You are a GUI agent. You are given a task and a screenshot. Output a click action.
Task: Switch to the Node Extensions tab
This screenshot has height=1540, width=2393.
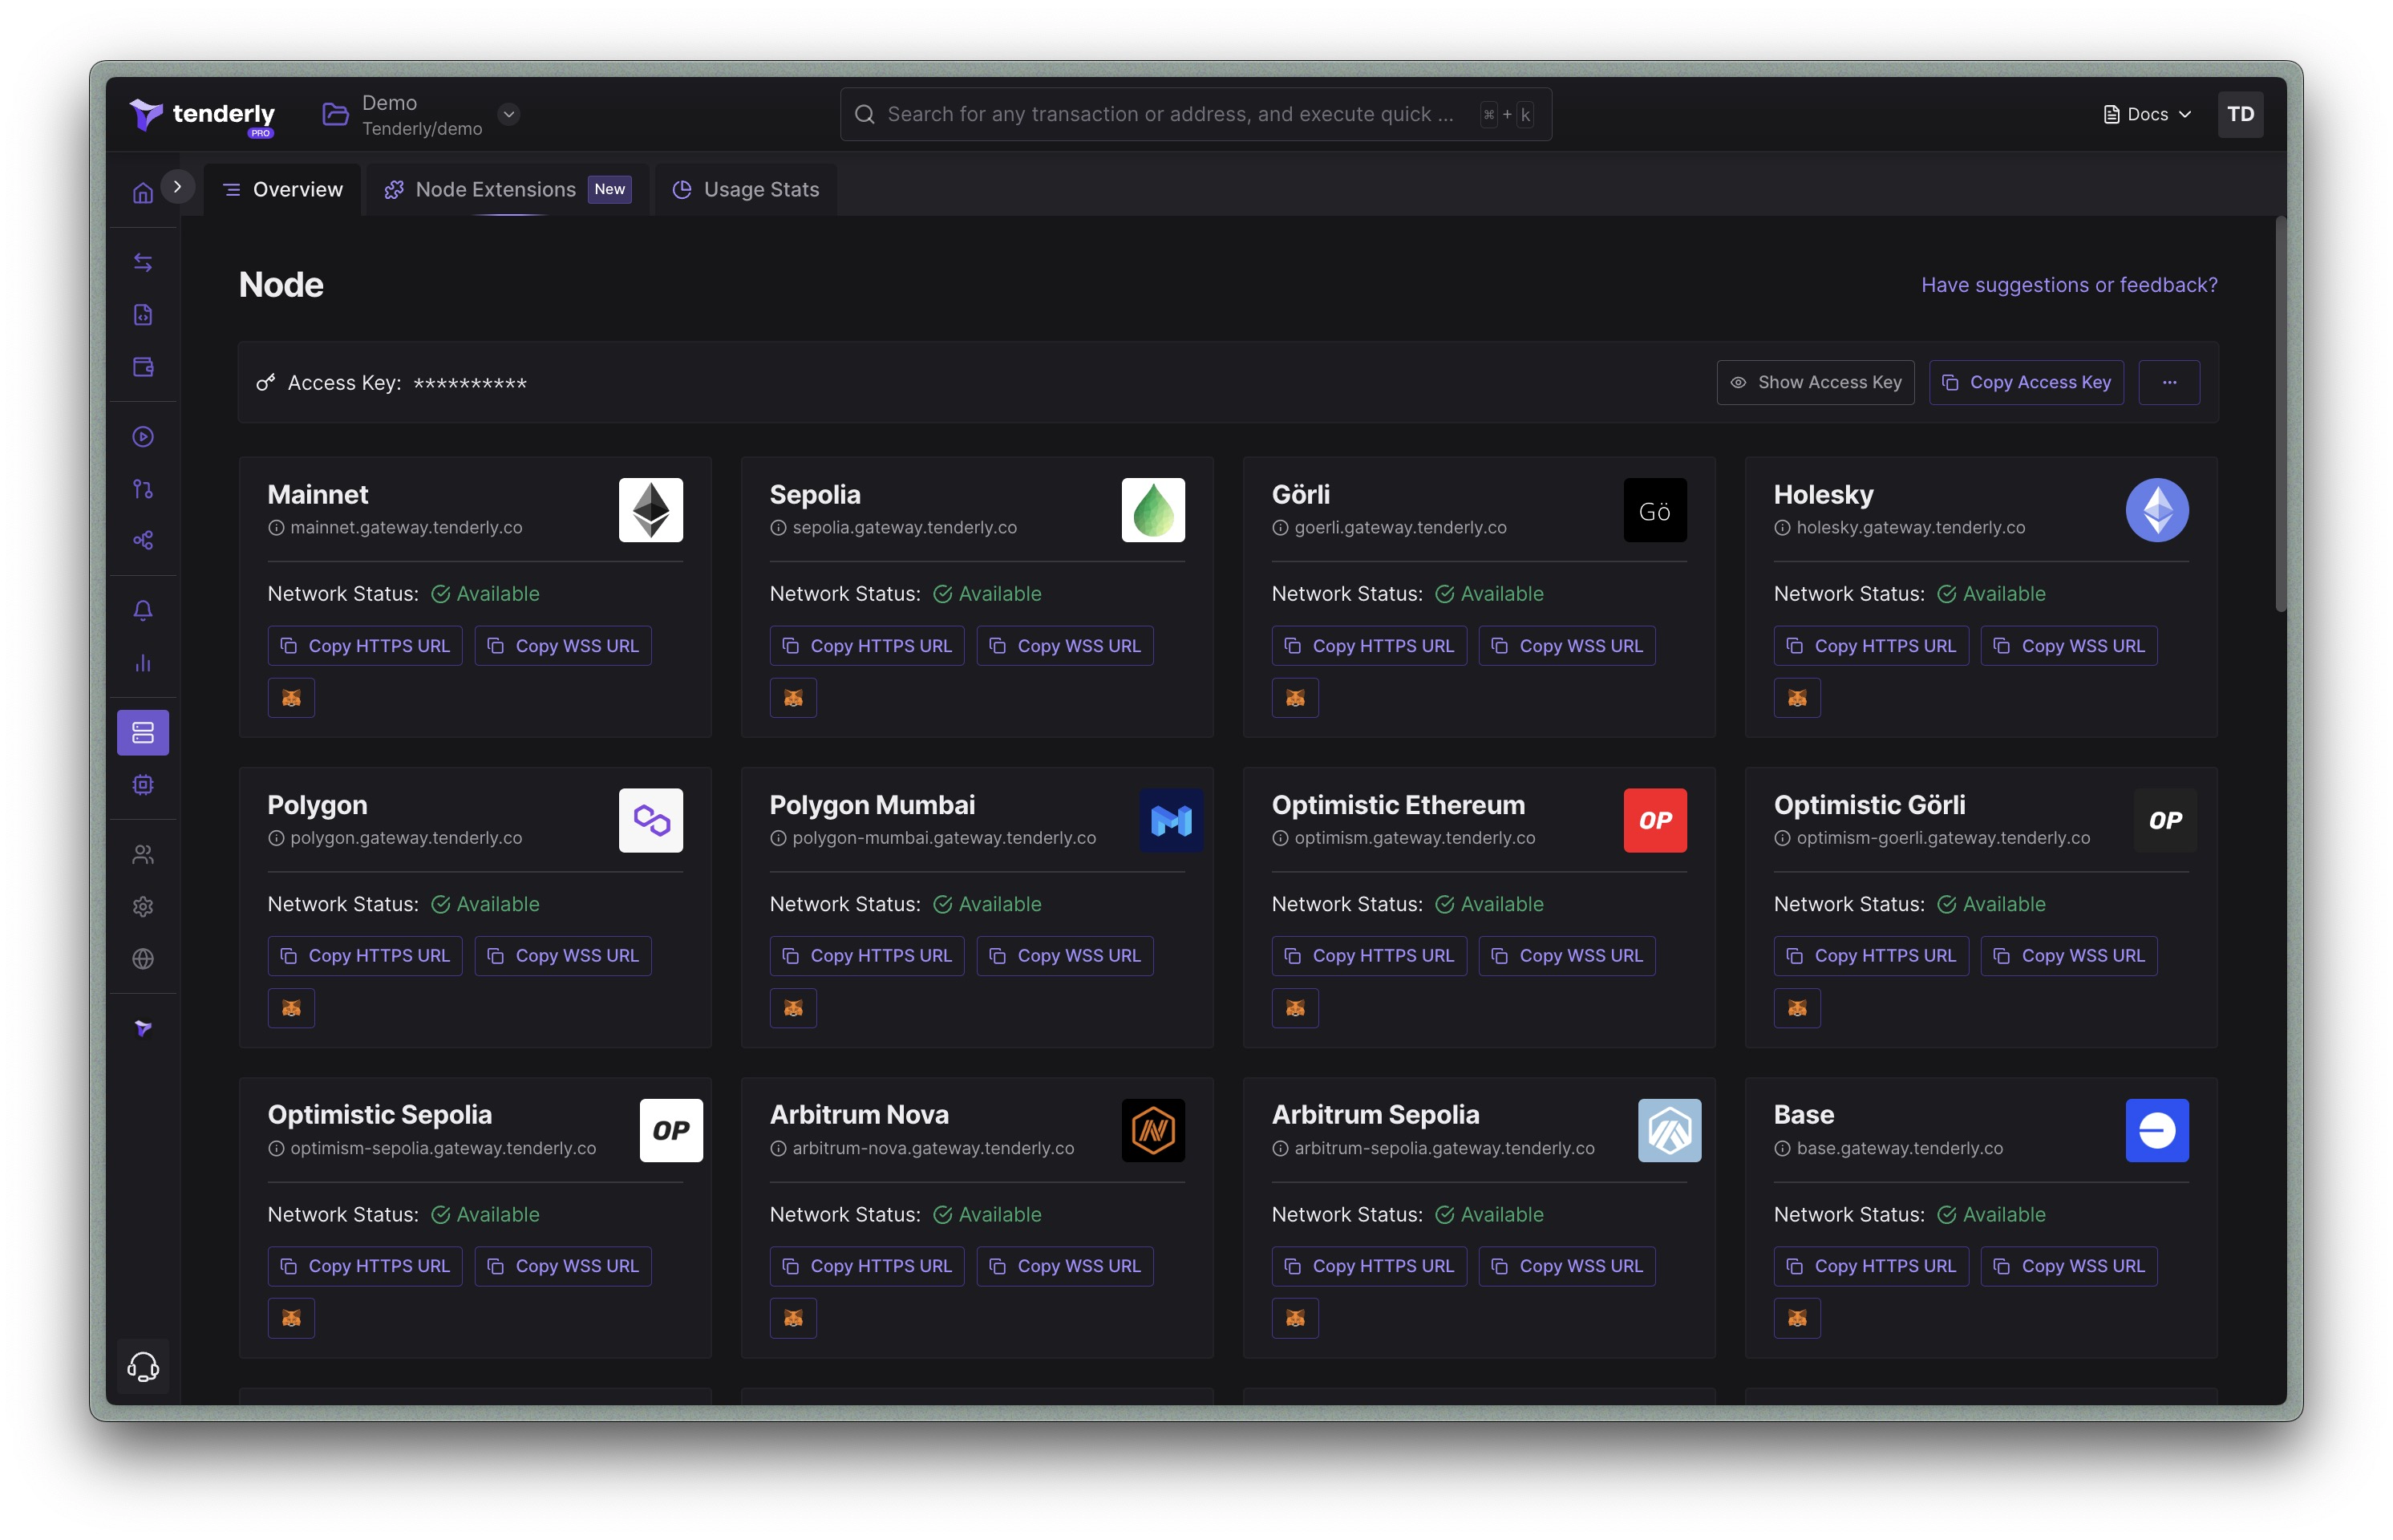[x=508, y=189]
